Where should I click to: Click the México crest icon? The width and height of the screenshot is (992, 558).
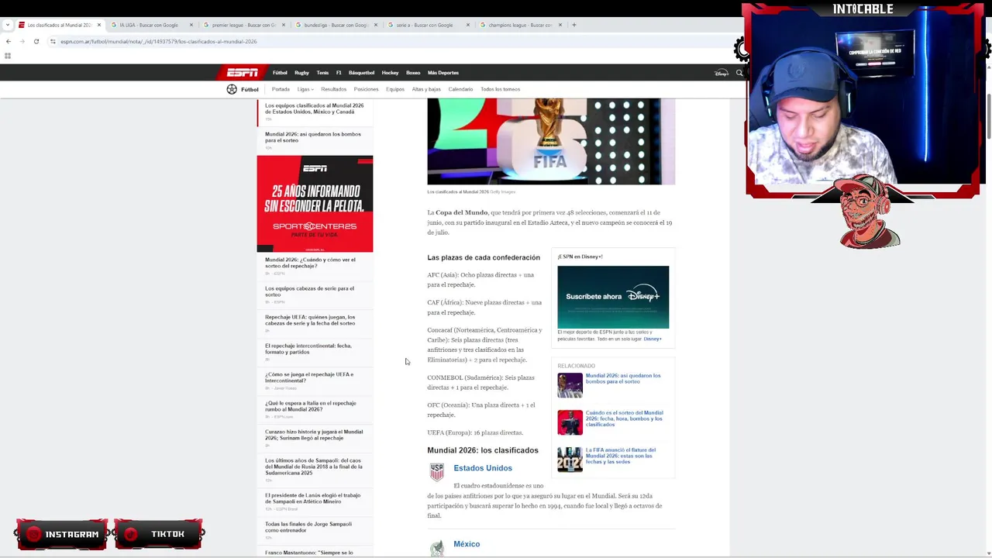tap(437, 548)
